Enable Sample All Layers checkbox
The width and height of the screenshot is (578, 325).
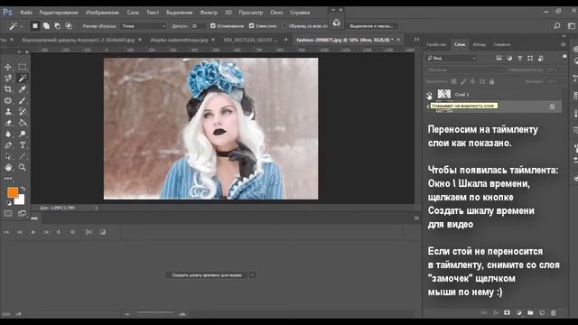284,26
